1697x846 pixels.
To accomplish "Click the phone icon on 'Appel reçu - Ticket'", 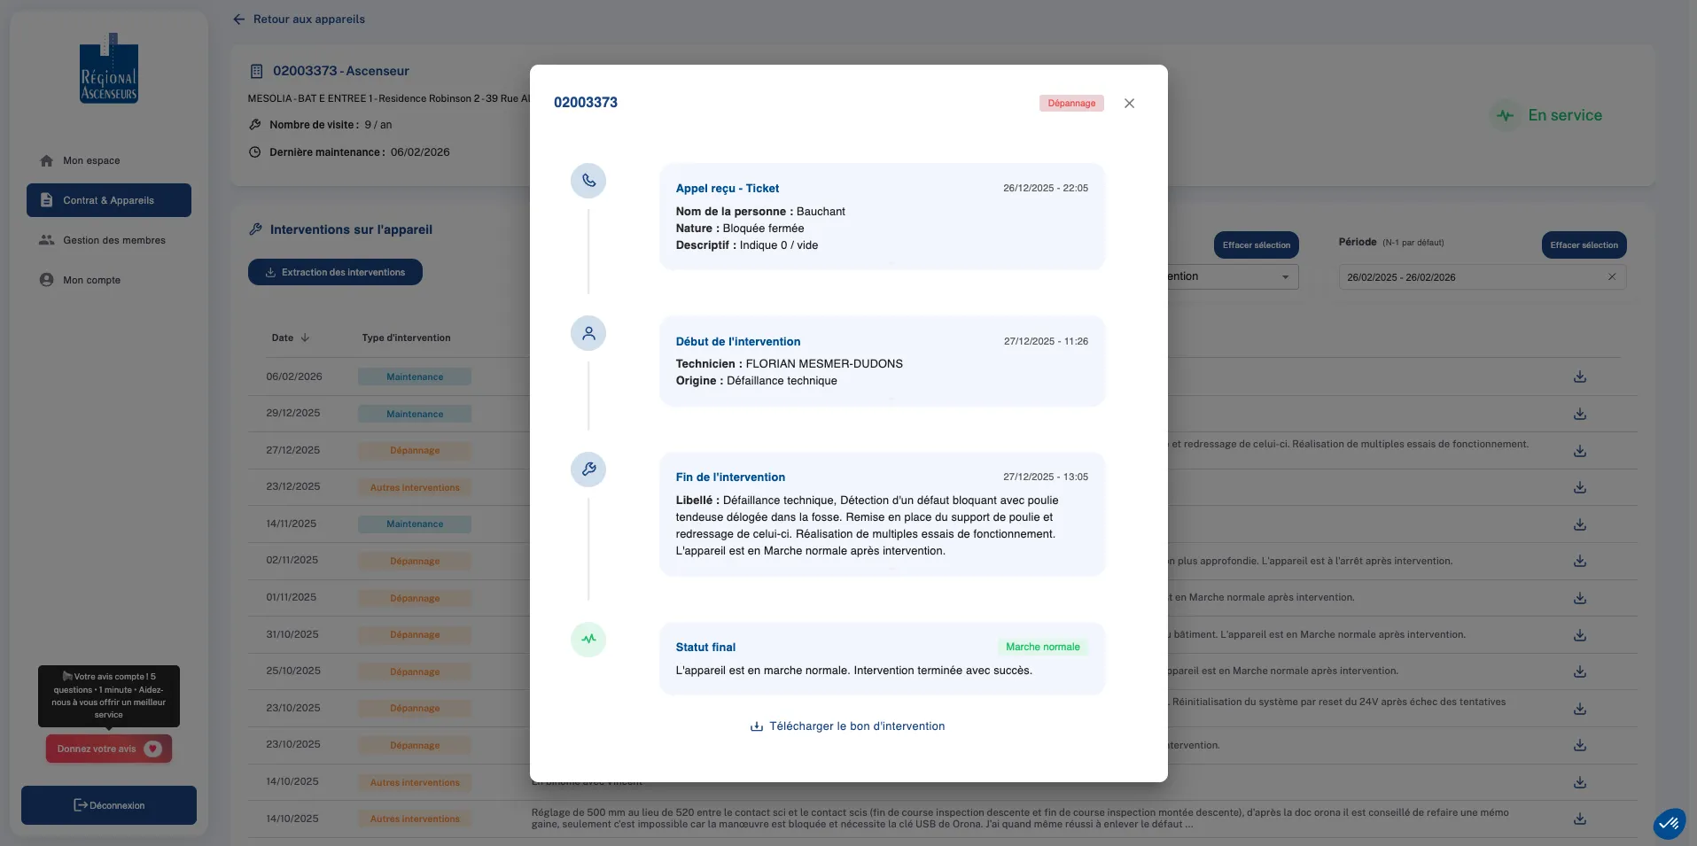I will 588,181.
